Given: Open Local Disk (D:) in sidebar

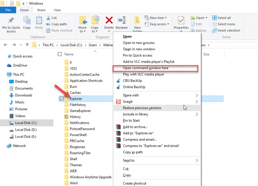Looking at the screenshot, I should click(x=26, y=130).
